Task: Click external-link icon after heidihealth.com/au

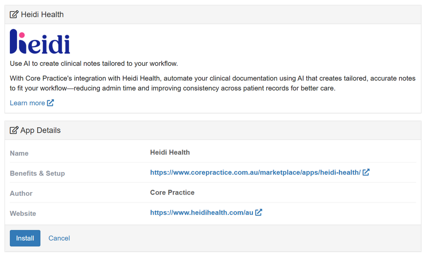Action: pyautogui.click(x=259, y=212)
